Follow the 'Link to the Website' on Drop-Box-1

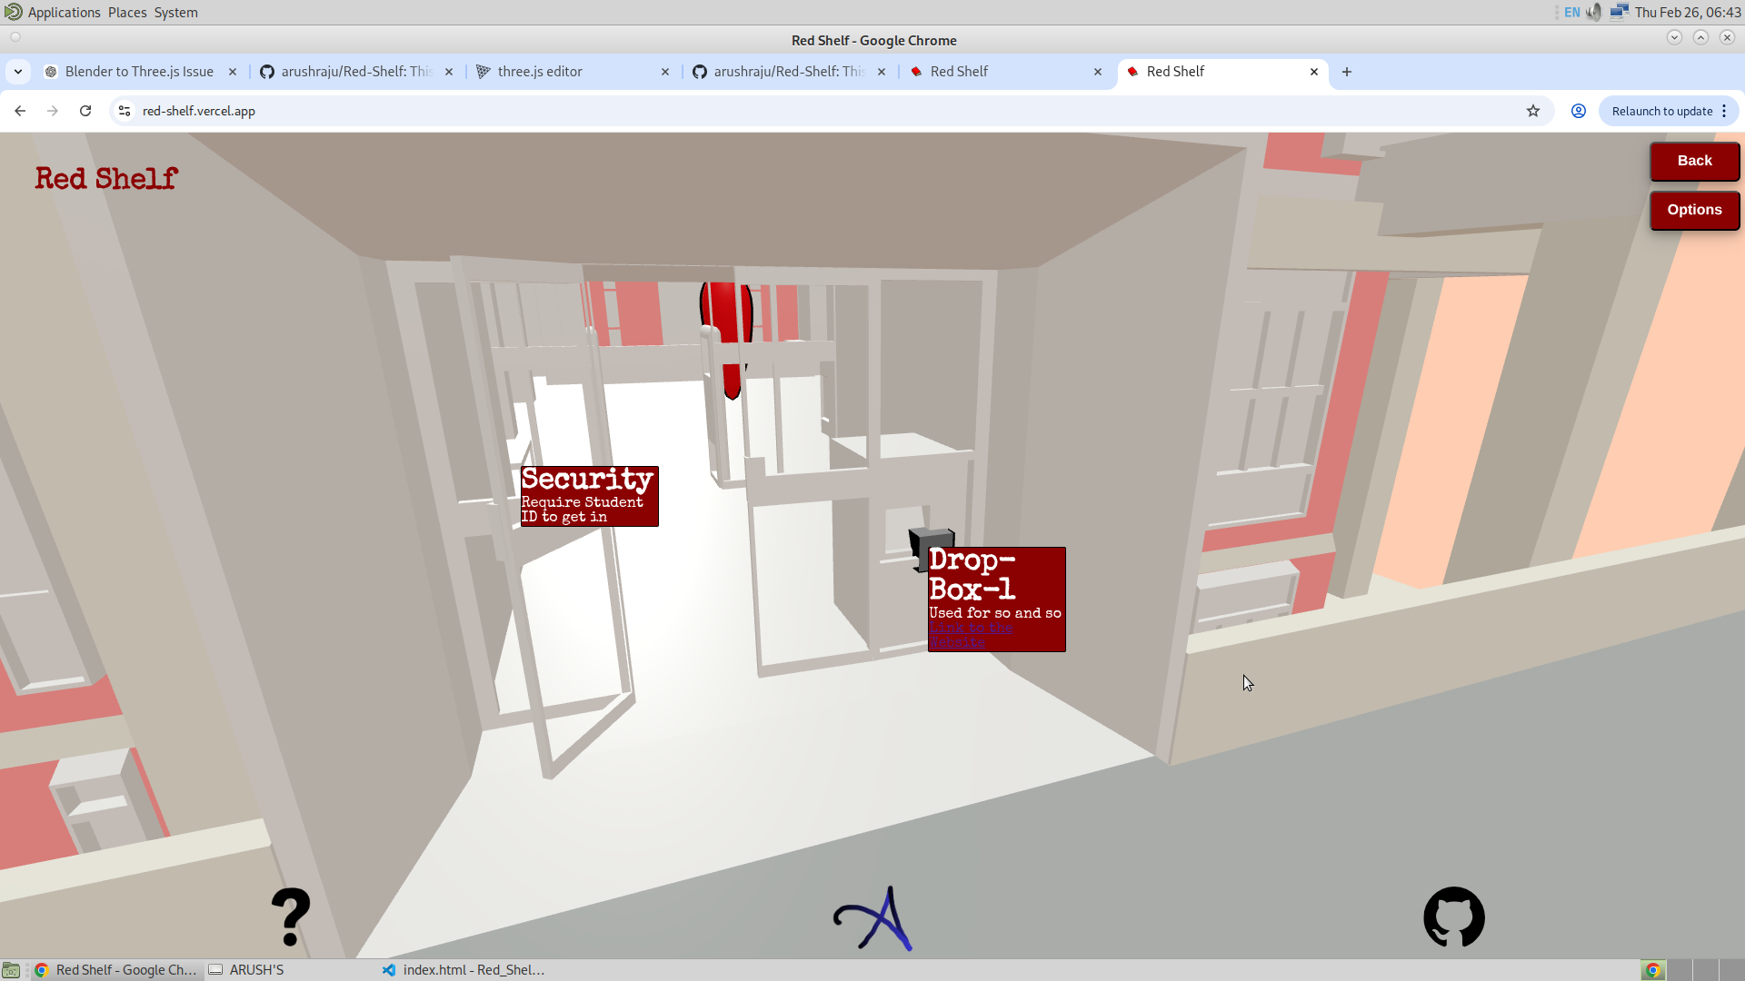click(971, 634)
